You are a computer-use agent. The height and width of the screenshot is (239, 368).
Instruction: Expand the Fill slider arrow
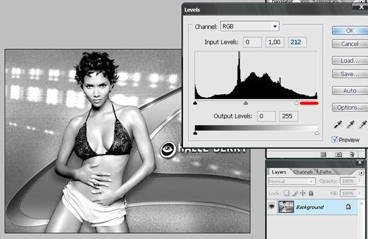pos(359,193)
